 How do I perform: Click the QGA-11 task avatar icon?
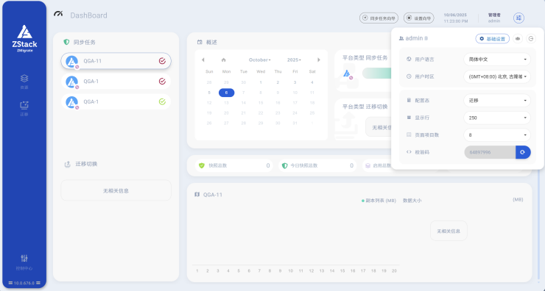coord(72,62)
